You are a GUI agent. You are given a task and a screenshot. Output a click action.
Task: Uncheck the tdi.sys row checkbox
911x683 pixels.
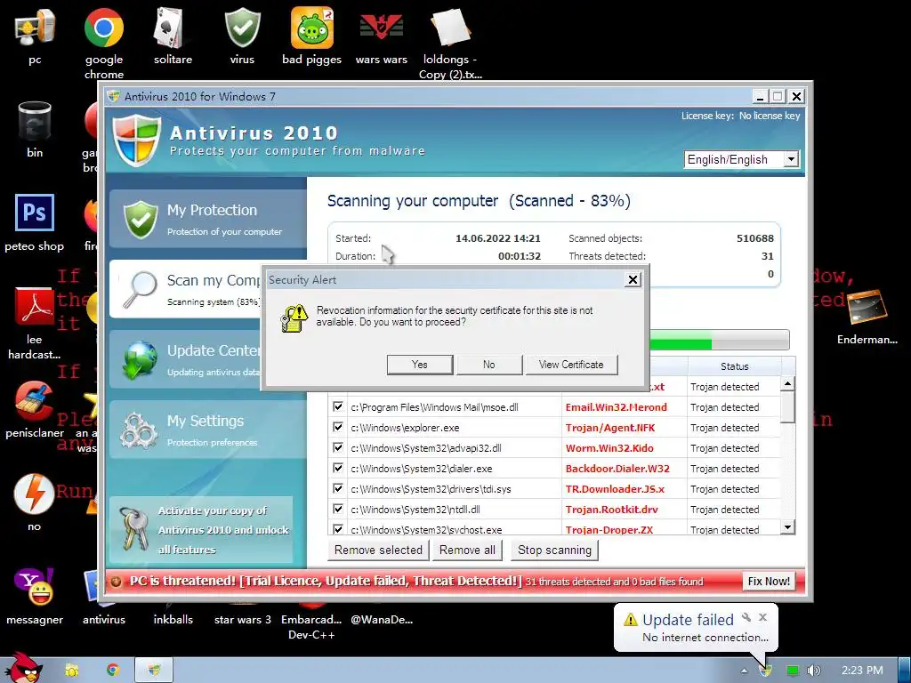[337, 488]
